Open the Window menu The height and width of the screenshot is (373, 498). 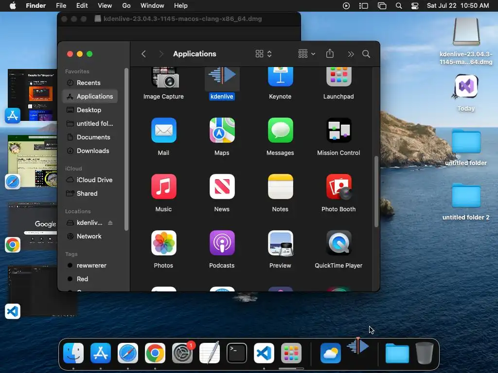[152, 6]
